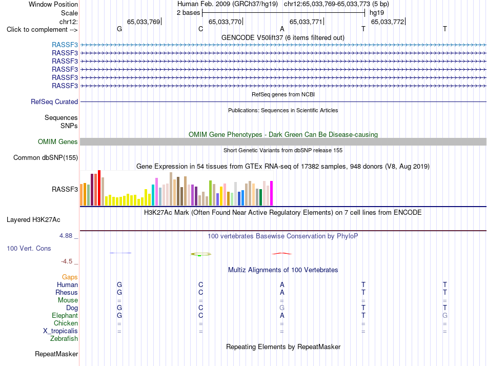Viewport: 487px width, 366px height.
Task: Open the 'H3K27Ac Mark' ENCODE track title
Action: 283,213
